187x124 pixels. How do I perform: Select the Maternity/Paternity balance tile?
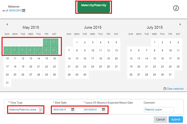coord(93,7)
